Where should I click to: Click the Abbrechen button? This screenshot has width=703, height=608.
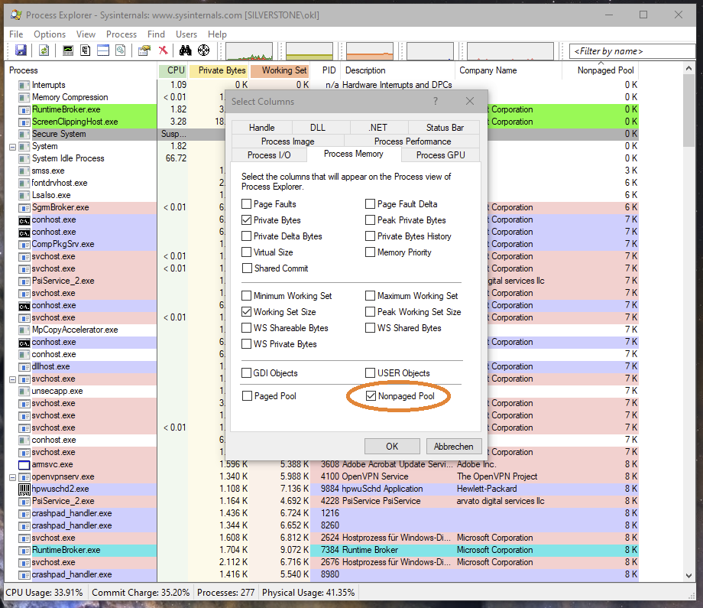(x=454, y=447)
